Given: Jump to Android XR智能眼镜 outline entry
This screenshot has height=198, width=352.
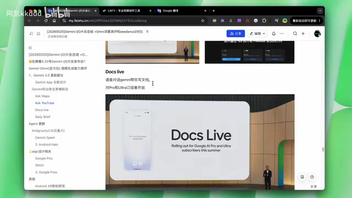Looking at the screenshot, I should [x=50, y=186].
